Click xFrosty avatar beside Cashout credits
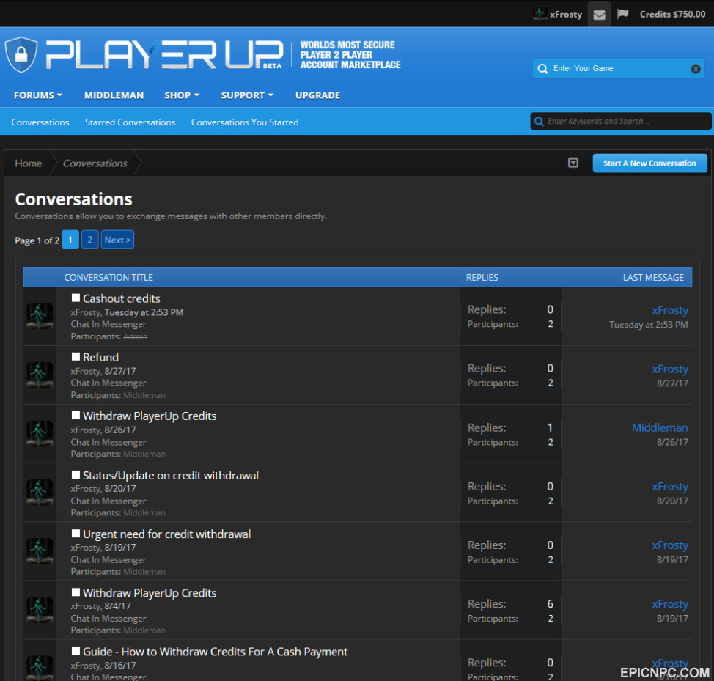The image size is (714, 681). (40, 316)
